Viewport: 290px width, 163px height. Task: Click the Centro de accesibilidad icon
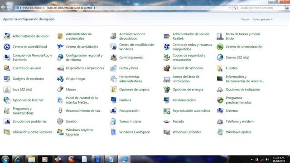tap(7, 47)
